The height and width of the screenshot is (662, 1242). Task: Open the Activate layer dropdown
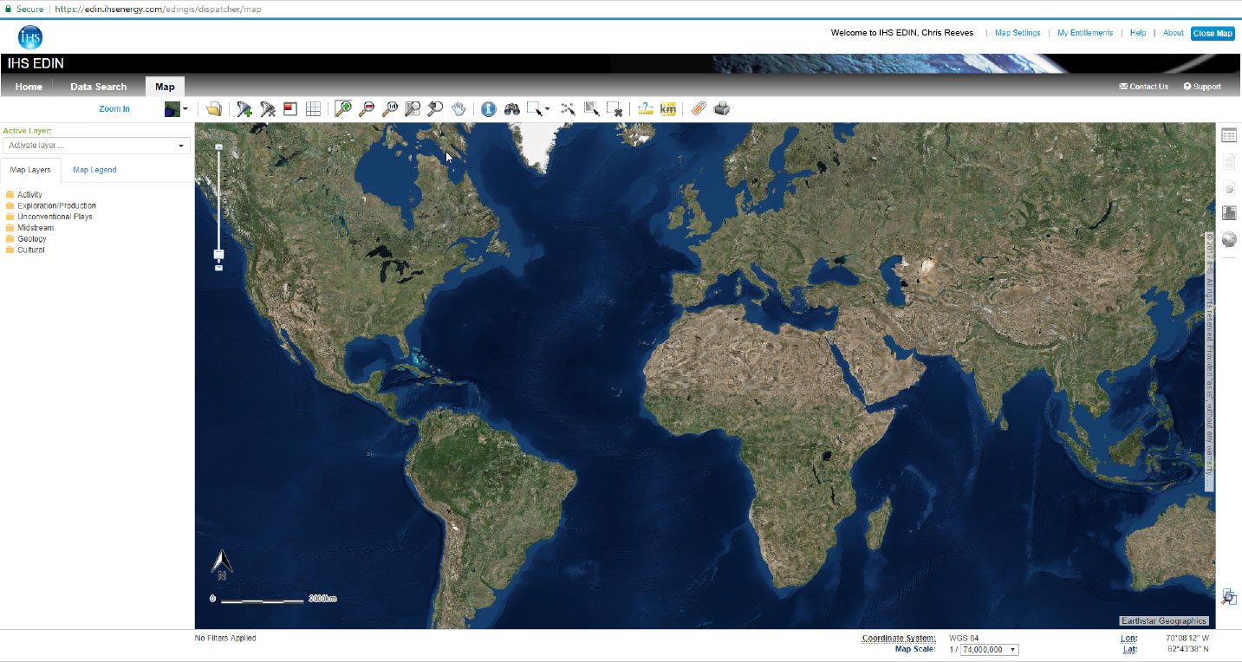tap(96, 146)
